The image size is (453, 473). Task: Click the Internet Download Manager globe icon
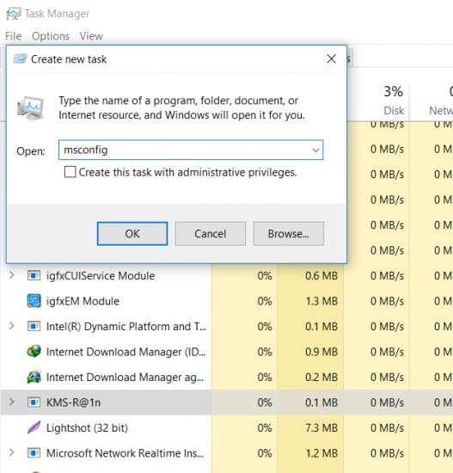coord(34,352)
